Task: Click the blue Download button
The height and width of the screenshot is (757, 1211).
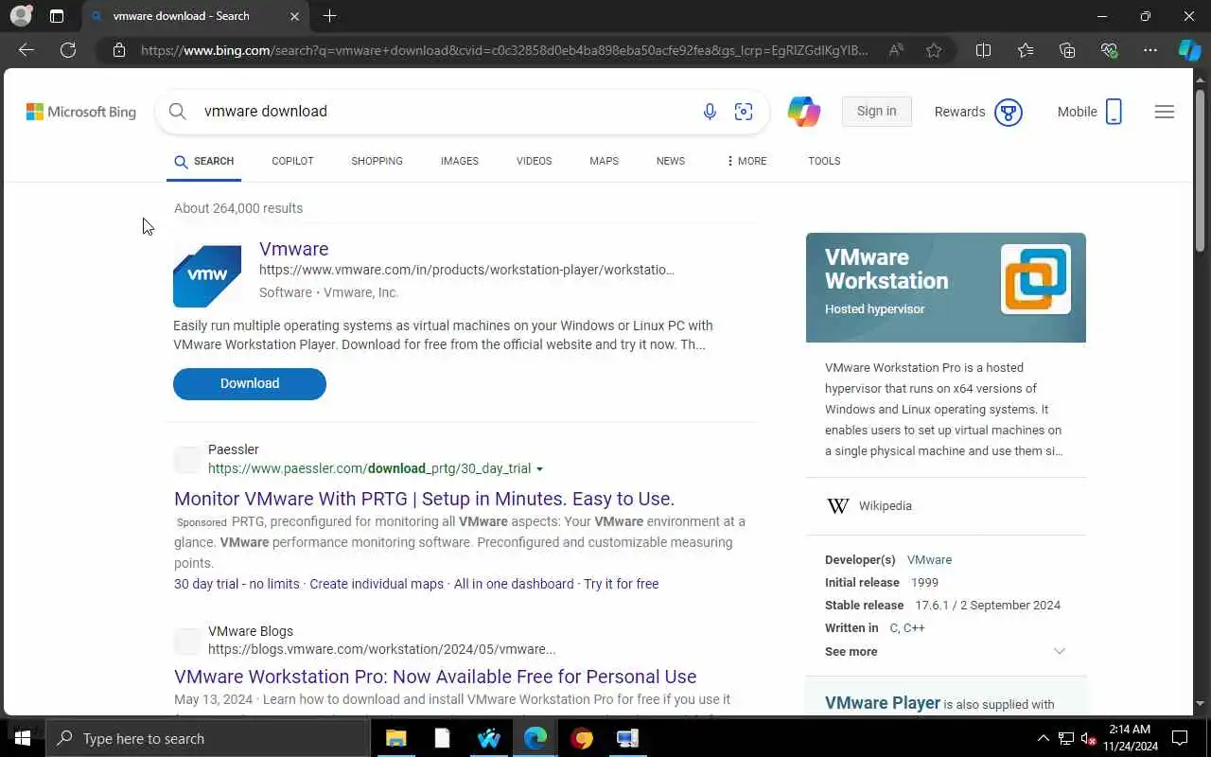Action: (250, 383)
